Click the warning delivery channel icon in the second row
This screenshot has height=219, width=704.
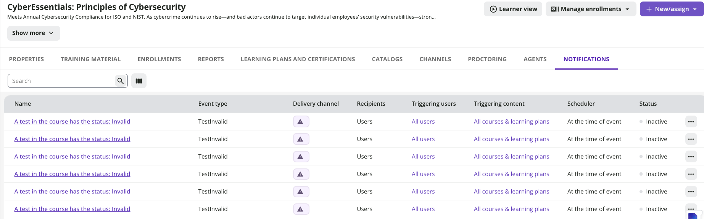[x=301, y=139]
